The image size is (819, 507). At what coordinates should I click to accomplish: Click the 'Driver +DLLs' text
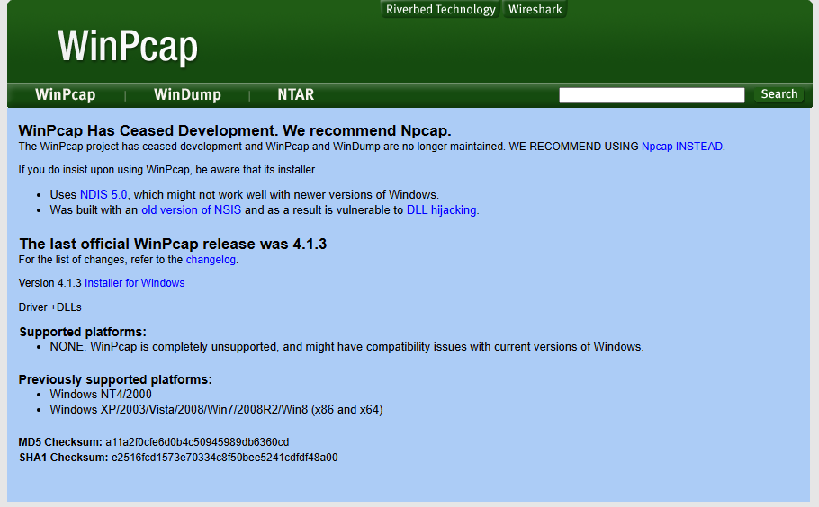coord(50,307)
